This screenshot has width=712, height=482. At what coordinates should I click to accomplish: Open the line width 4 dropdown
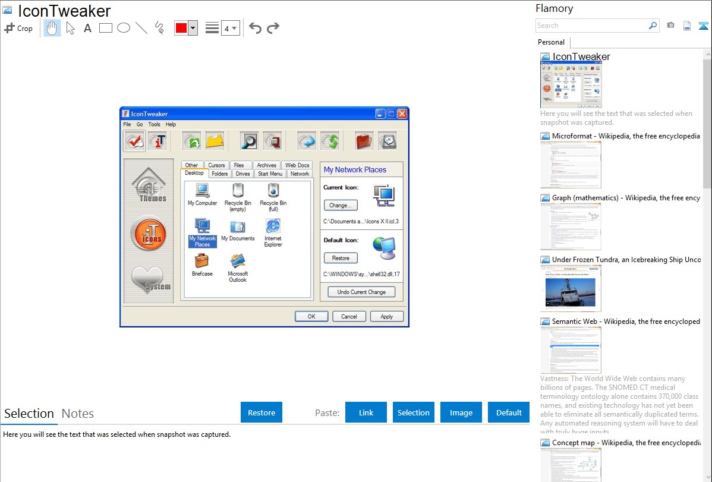(230, 28)
